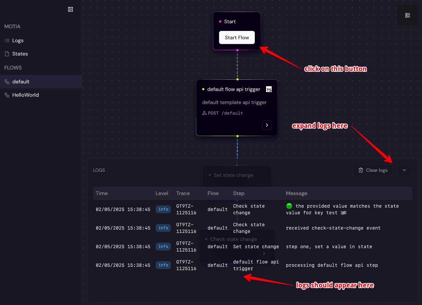Click the trash icon in Clear logs
Screen dimensions: 422x305
(x=361, y=170)
